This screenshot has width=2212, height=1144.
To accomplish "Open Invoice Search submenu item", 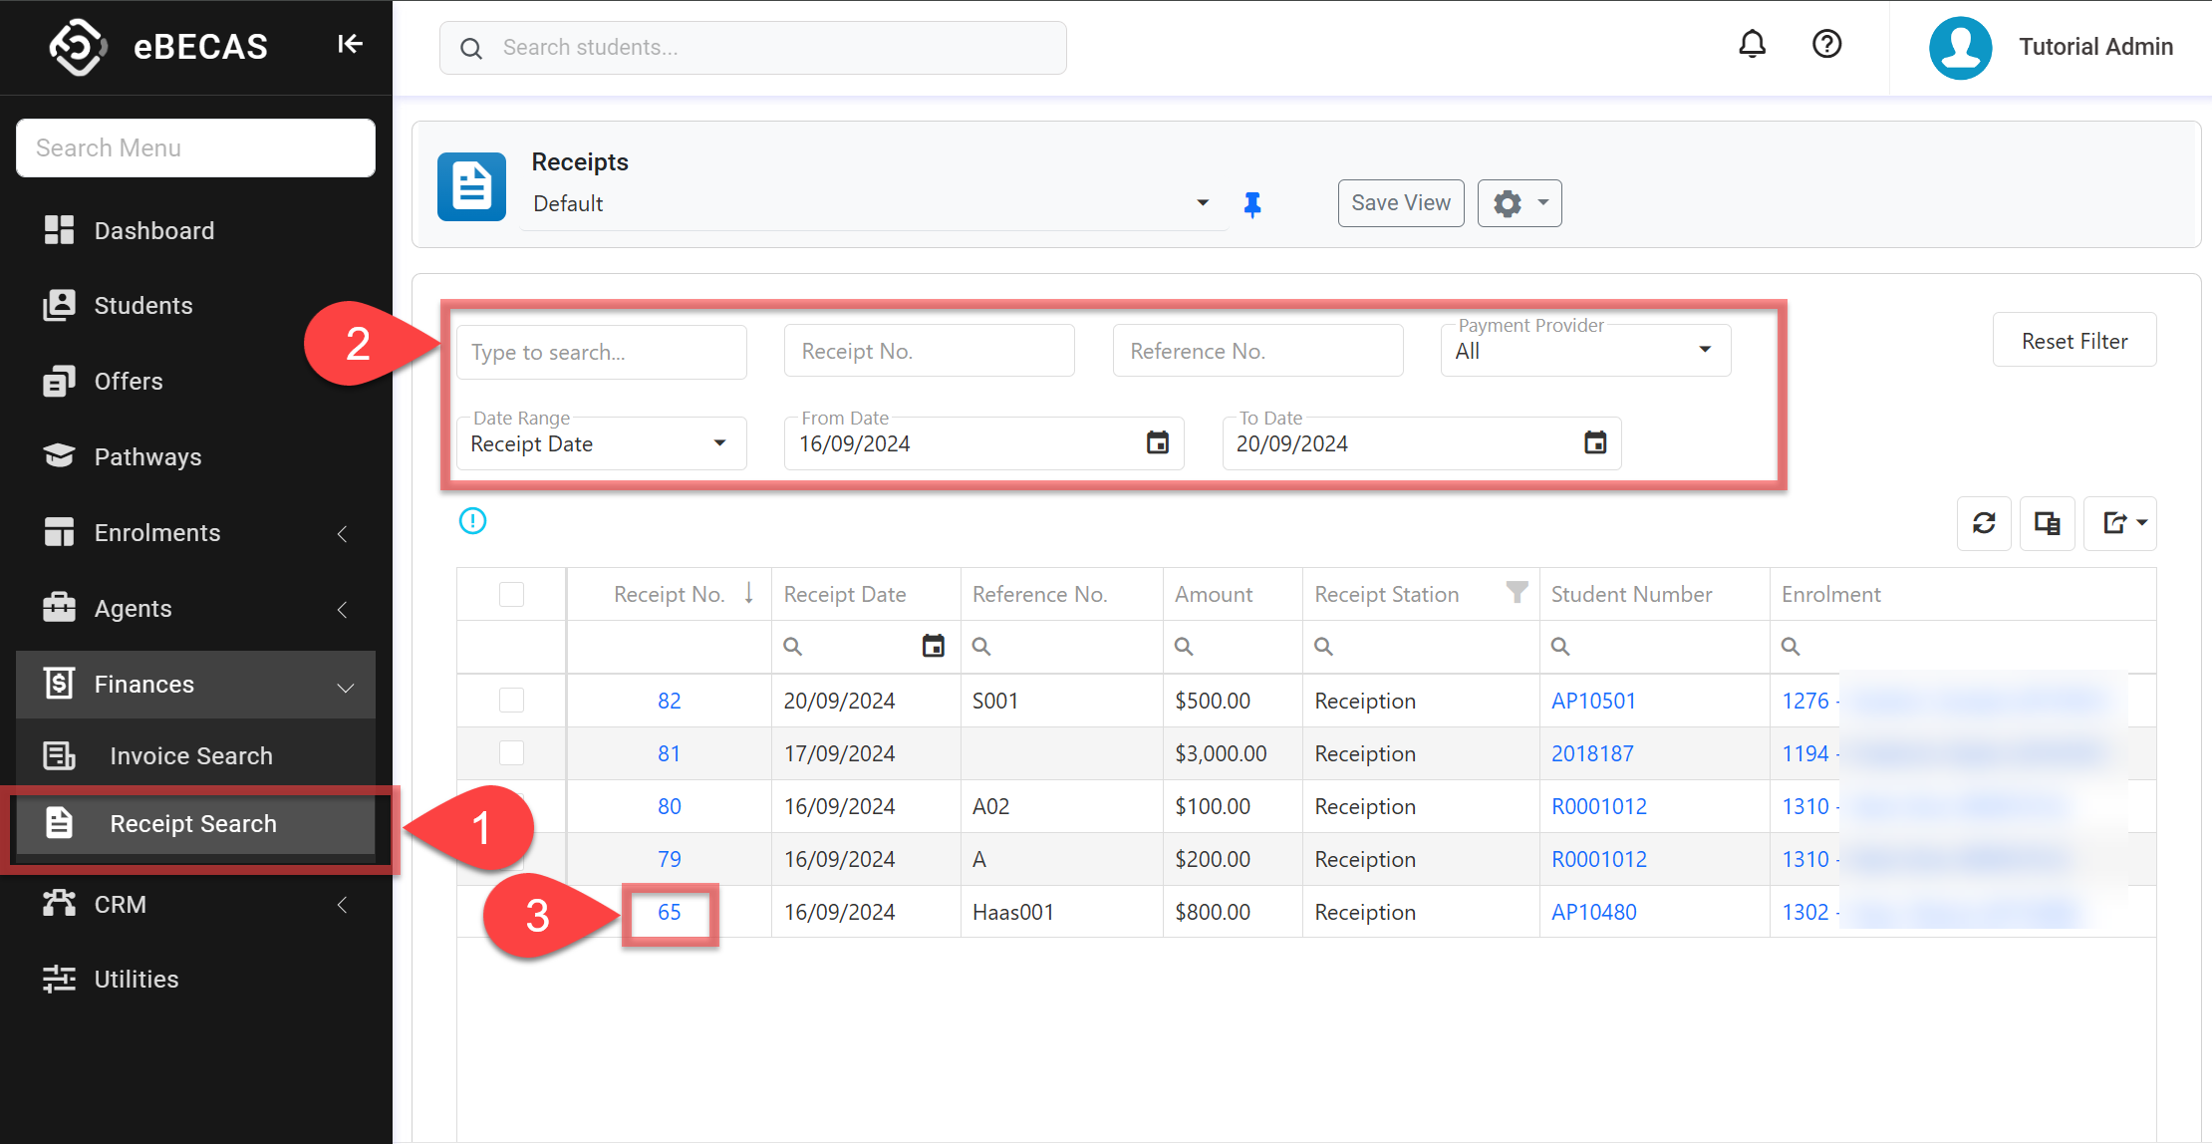I will coord(195,756).
